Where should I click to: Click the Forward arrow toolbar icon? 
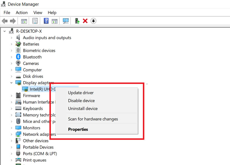tap(13, 21)
